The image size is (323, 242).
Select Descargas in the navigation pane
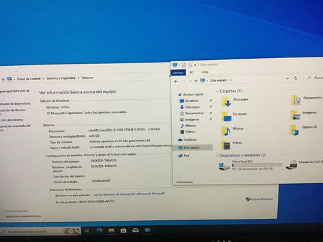click(x=193, y=107)
